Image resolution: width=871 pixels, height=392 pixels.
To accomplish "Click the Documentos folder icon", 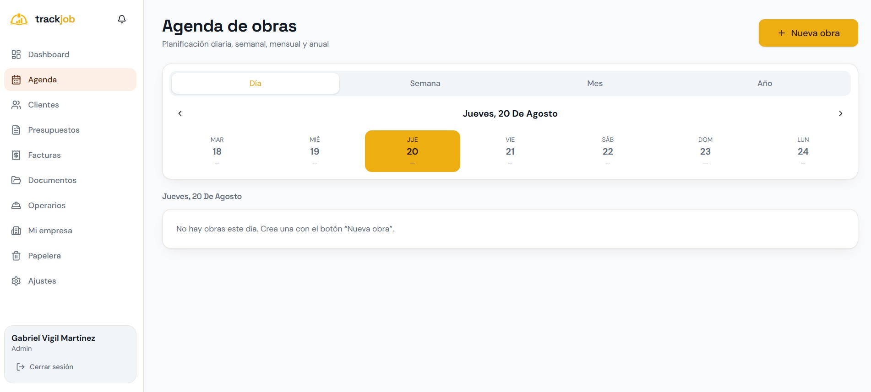I will point(16,180).
